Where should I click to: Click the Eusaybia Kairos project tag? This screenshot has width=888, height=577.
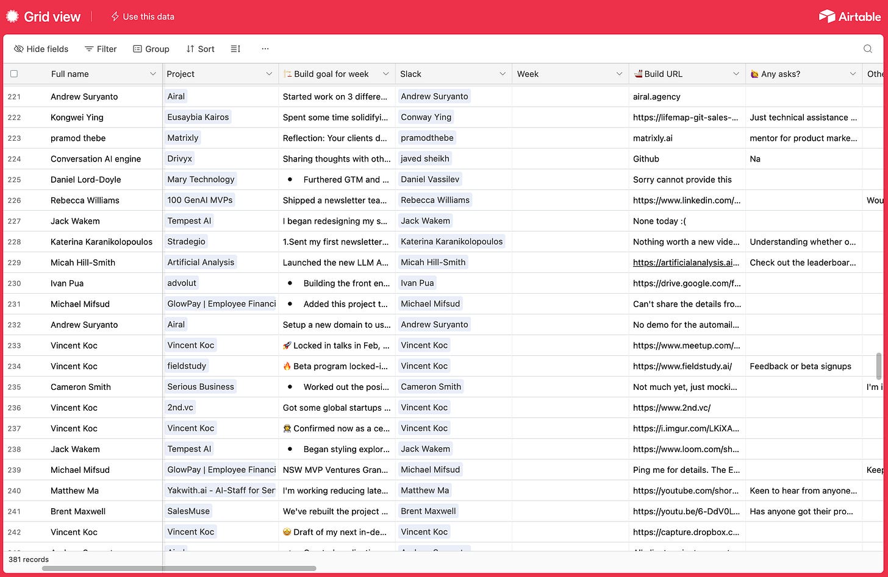[x=198, y=117]
